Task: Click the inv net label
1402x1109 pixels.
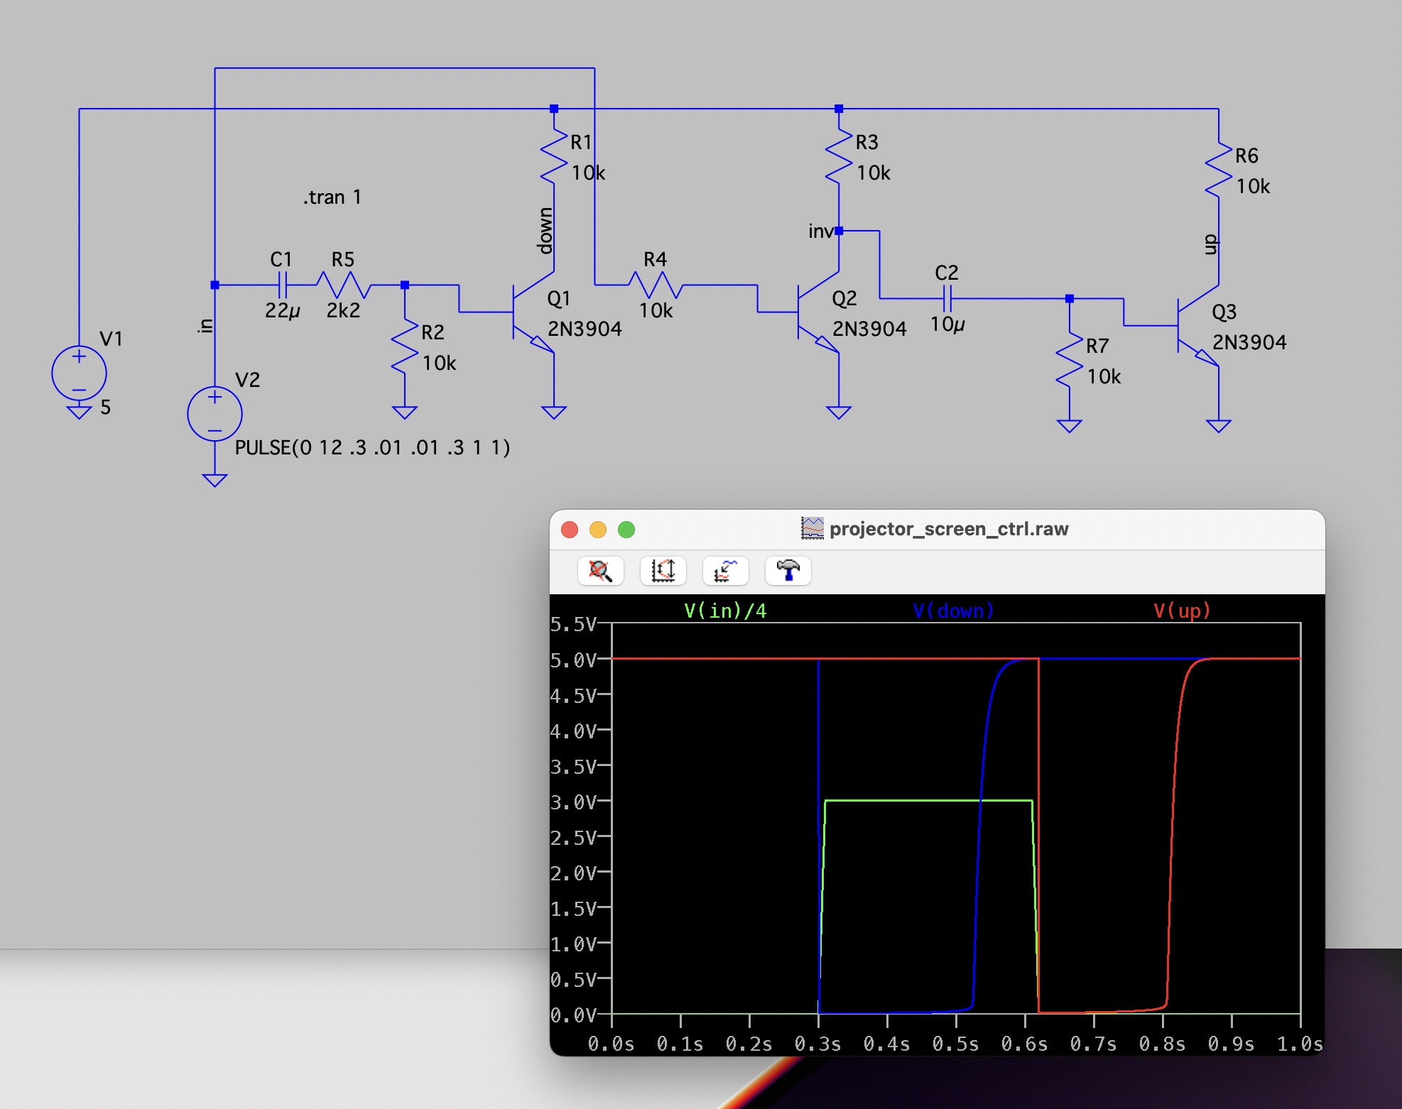Action: click(x=820, y=231)
